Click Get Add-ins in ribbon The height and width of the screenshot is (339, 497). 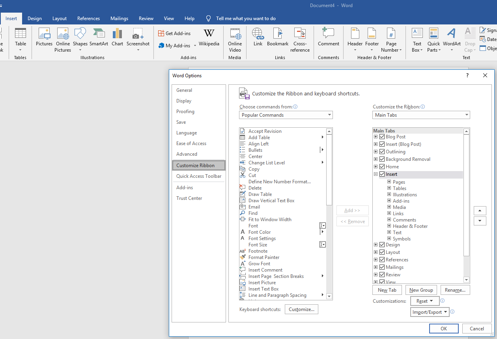point(174,34)
